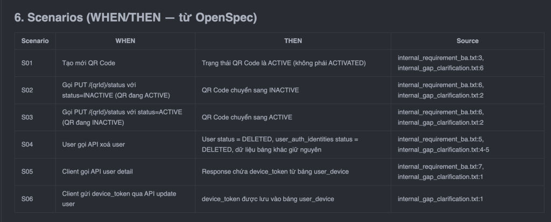Select the S02 scenario cell
The width and height of the screenshot is (551, 222).
(27, 90)
